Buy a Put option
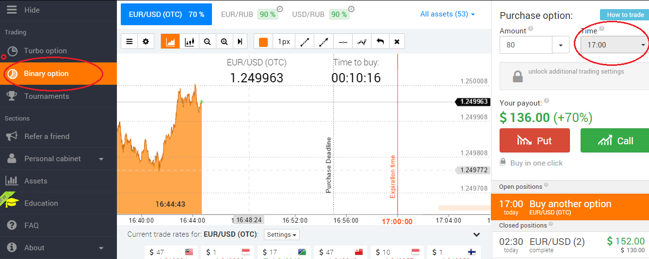 (535, 140)
